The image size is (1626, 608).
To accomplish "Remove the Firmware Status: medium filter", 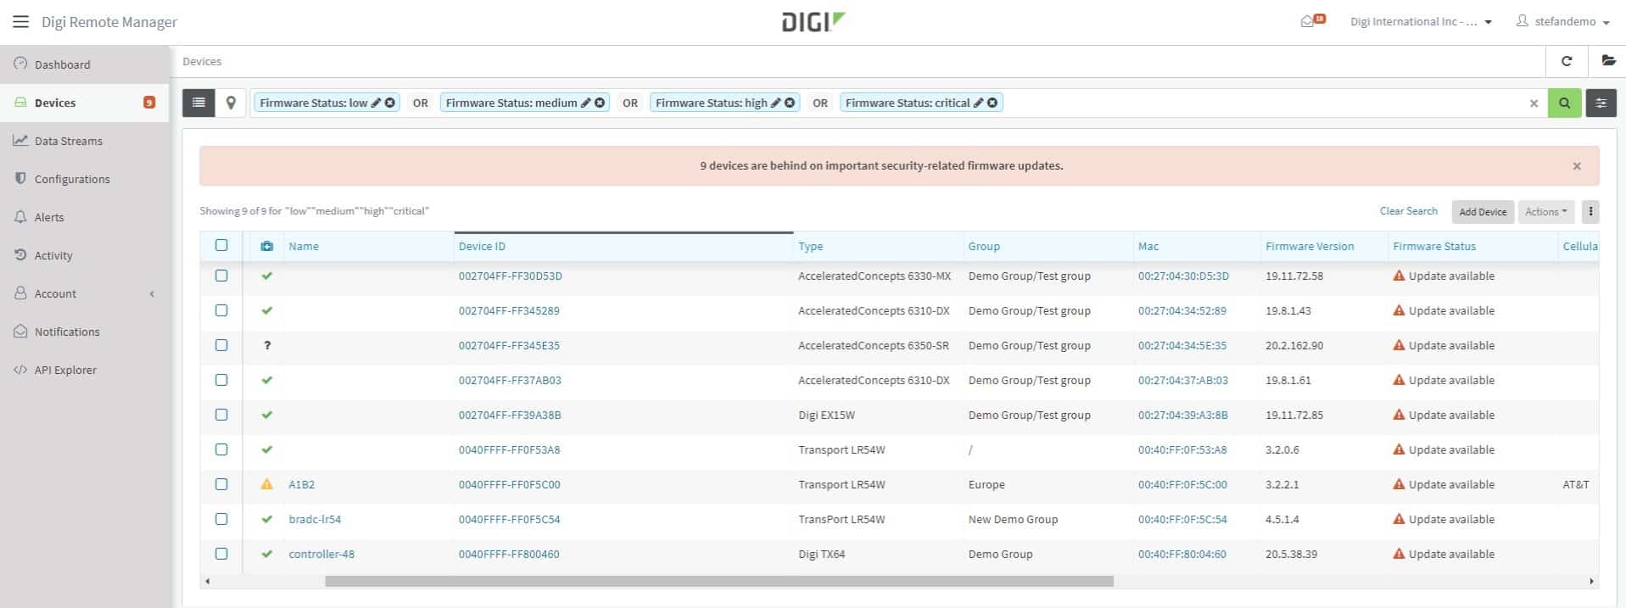I will [600, 103].
